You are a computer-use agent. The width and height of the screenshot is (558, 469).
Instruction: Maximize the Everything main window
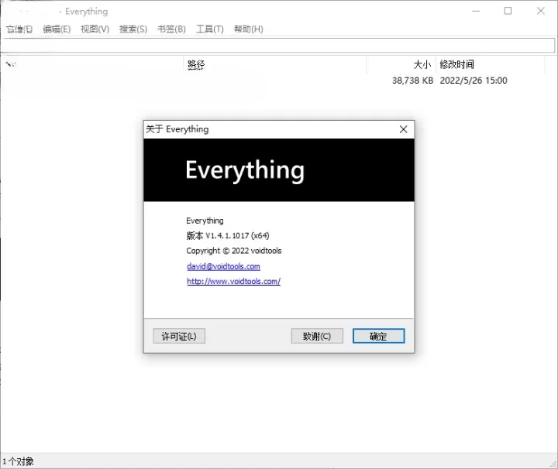[508, 11]
